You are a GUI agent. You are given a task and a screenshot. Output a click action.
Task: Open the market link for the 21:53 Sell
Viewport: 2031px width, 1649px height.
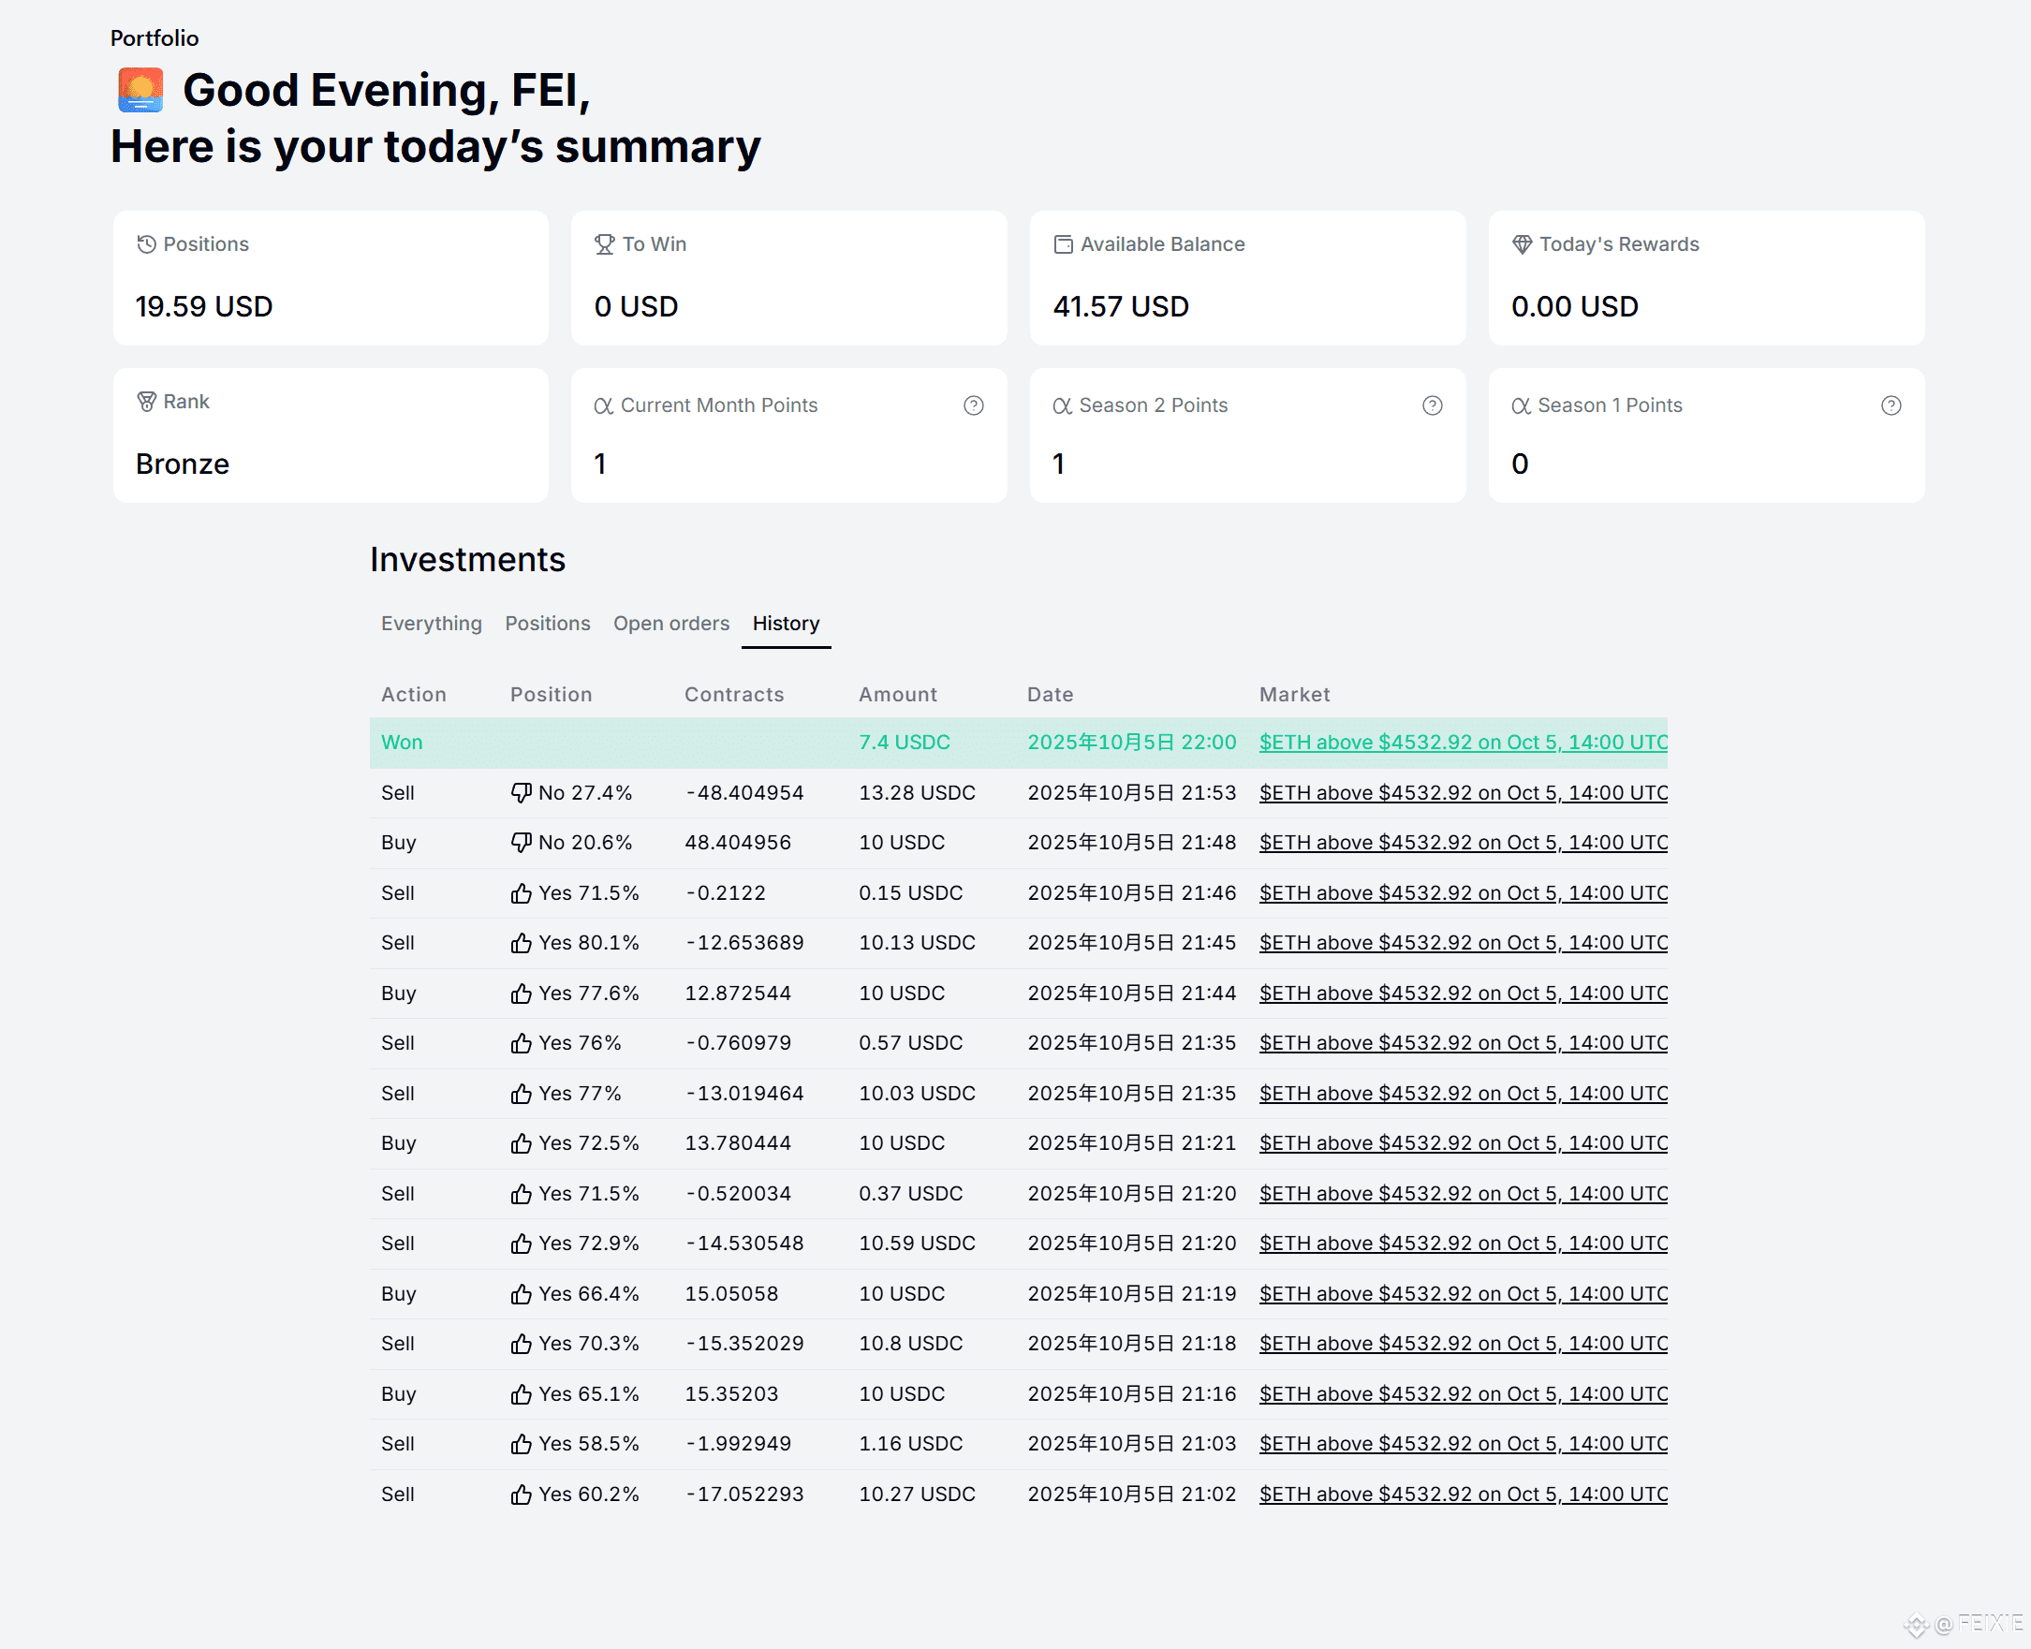coord(1463,792)
